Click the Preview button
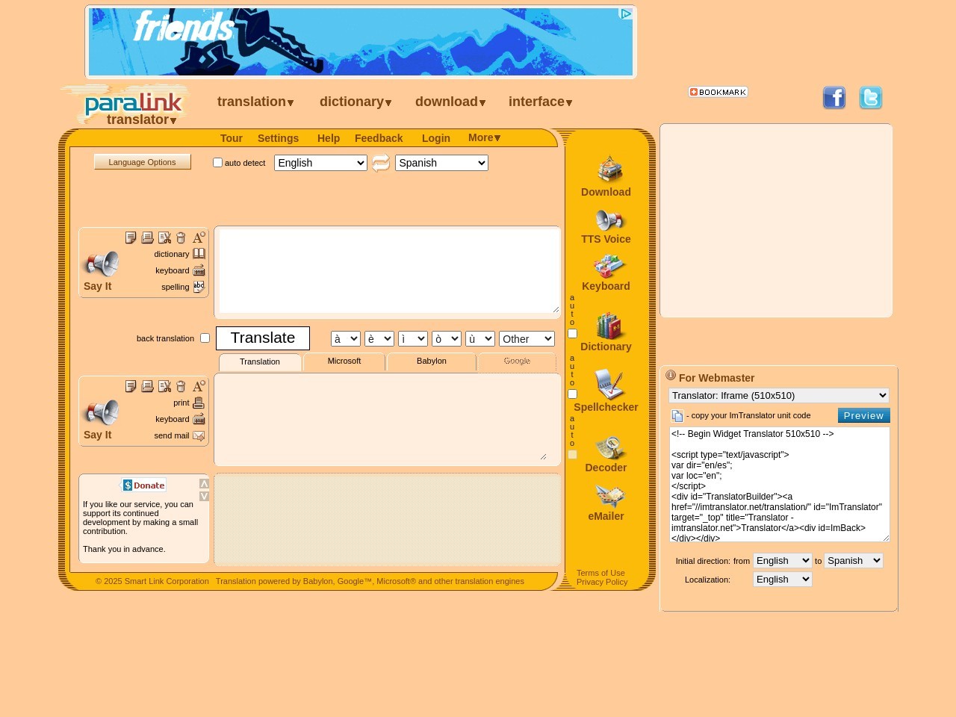 point(864,416)
